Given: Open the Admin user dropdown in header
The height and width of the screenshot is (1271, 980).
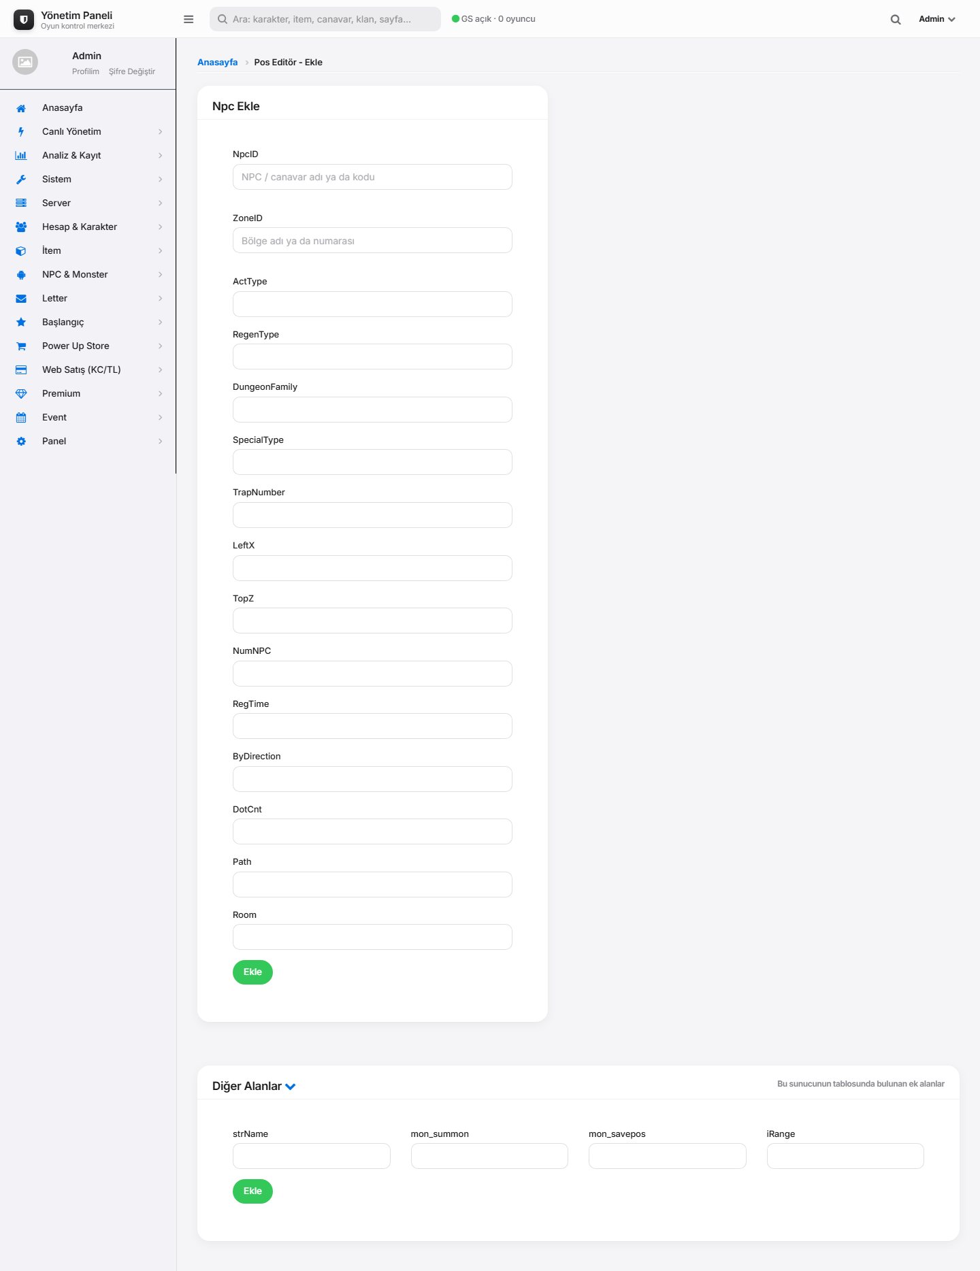Looking at the screenshot, I should 937,19.
